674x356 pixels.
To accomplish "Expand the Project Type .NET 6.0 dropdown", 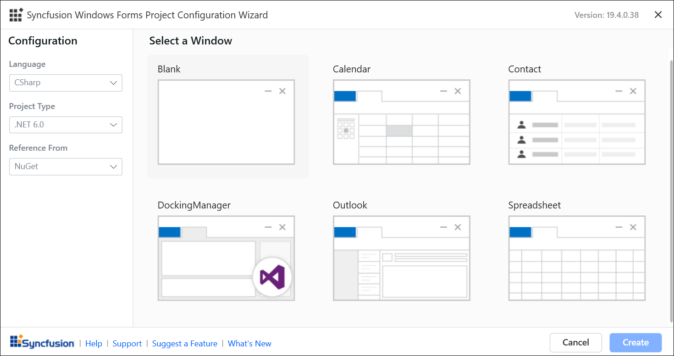I will pos(66,125).
